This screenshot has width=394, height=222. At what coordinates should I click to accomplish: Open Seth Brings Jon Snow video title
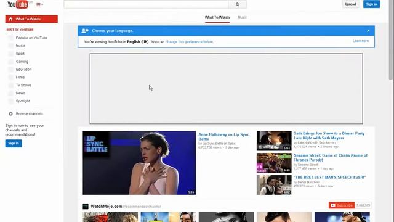pos(329,136)
